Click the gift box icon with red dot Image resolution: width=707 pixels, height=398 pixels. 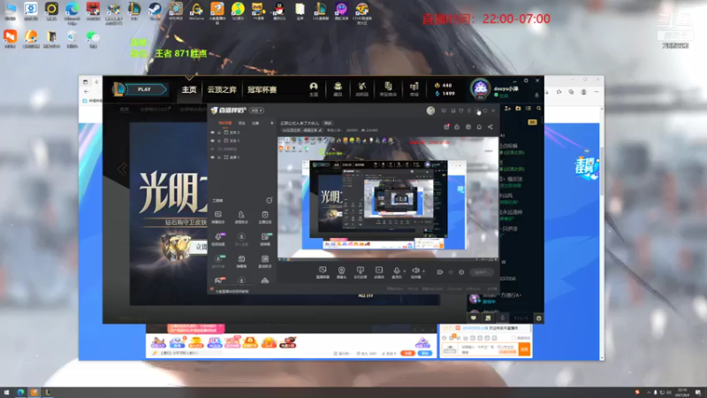[x=446, y=126]
